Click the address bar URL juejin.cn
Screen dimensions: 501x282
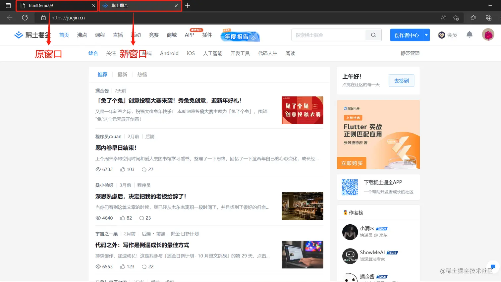coord(68,18)
